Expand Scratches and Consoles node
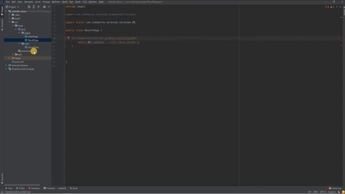 (x=6, y=69)
